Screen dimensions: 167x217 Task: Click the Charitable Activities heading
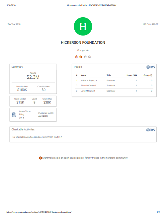tap(23, 129)
